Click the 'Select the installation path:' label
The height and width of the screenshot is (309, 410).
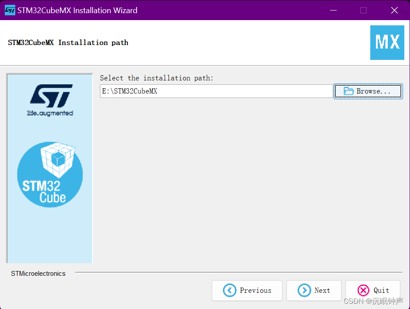pos(157,78)
